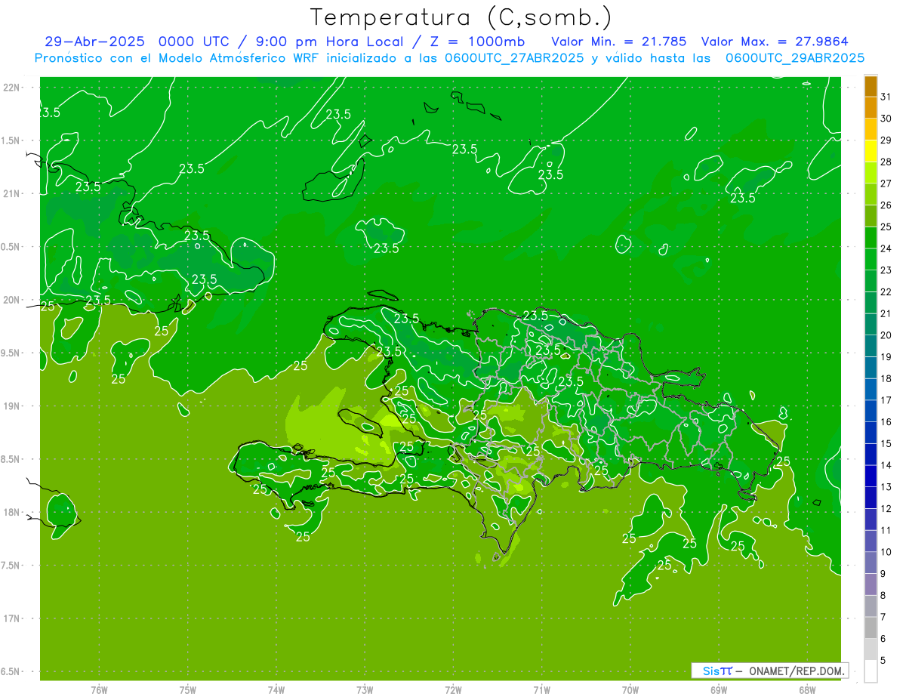The image size is (906, 700).
Task: Click the "71W" longitude axis label
Action: coord(541,690)
